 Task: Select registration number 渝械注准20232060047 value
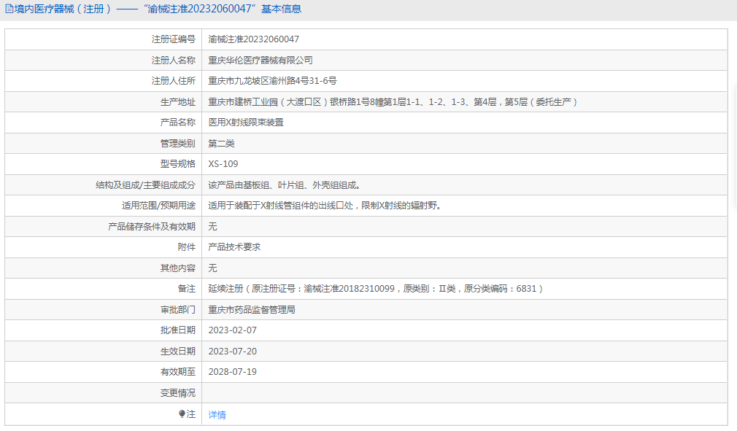tap(254, 39)
